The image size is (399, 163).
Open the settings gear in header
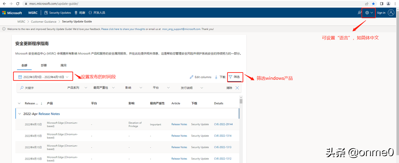367,13
